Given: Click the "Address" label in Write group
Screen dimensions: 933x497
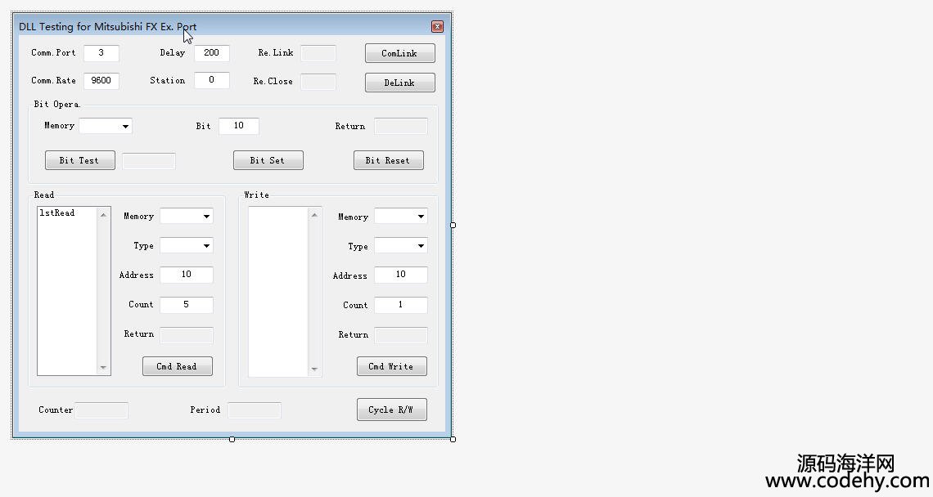Looking at the screenshot, I should [x=350, y=275].
